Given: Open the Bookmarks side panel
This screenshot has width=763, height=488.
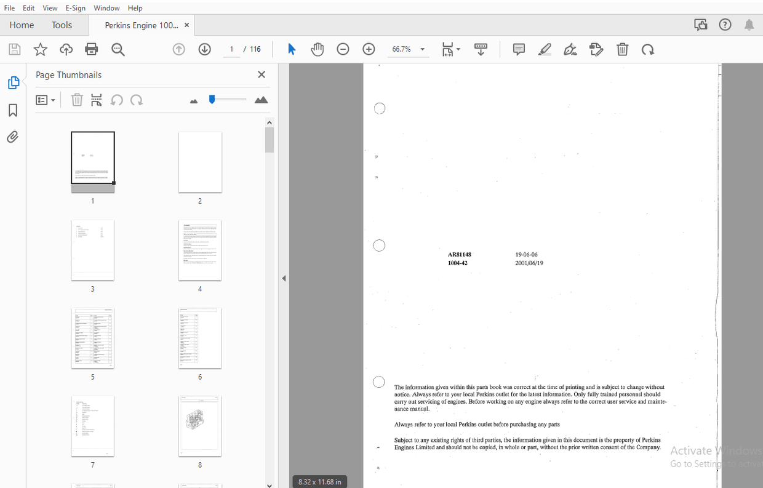Looking at the screenshot, I should [13, 110].
